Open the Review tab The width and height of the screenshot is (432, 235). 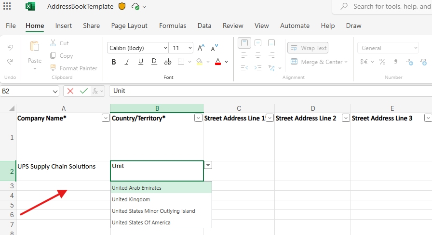(233, 26)
